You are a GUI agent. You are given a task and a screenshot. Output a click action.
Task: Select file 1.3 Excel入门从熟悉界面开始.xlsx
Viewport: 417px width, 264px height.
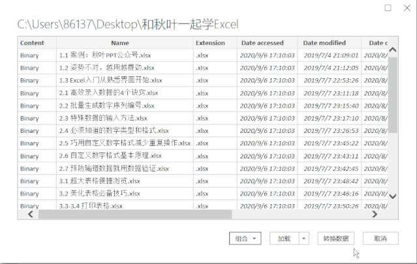pos(111,80)
